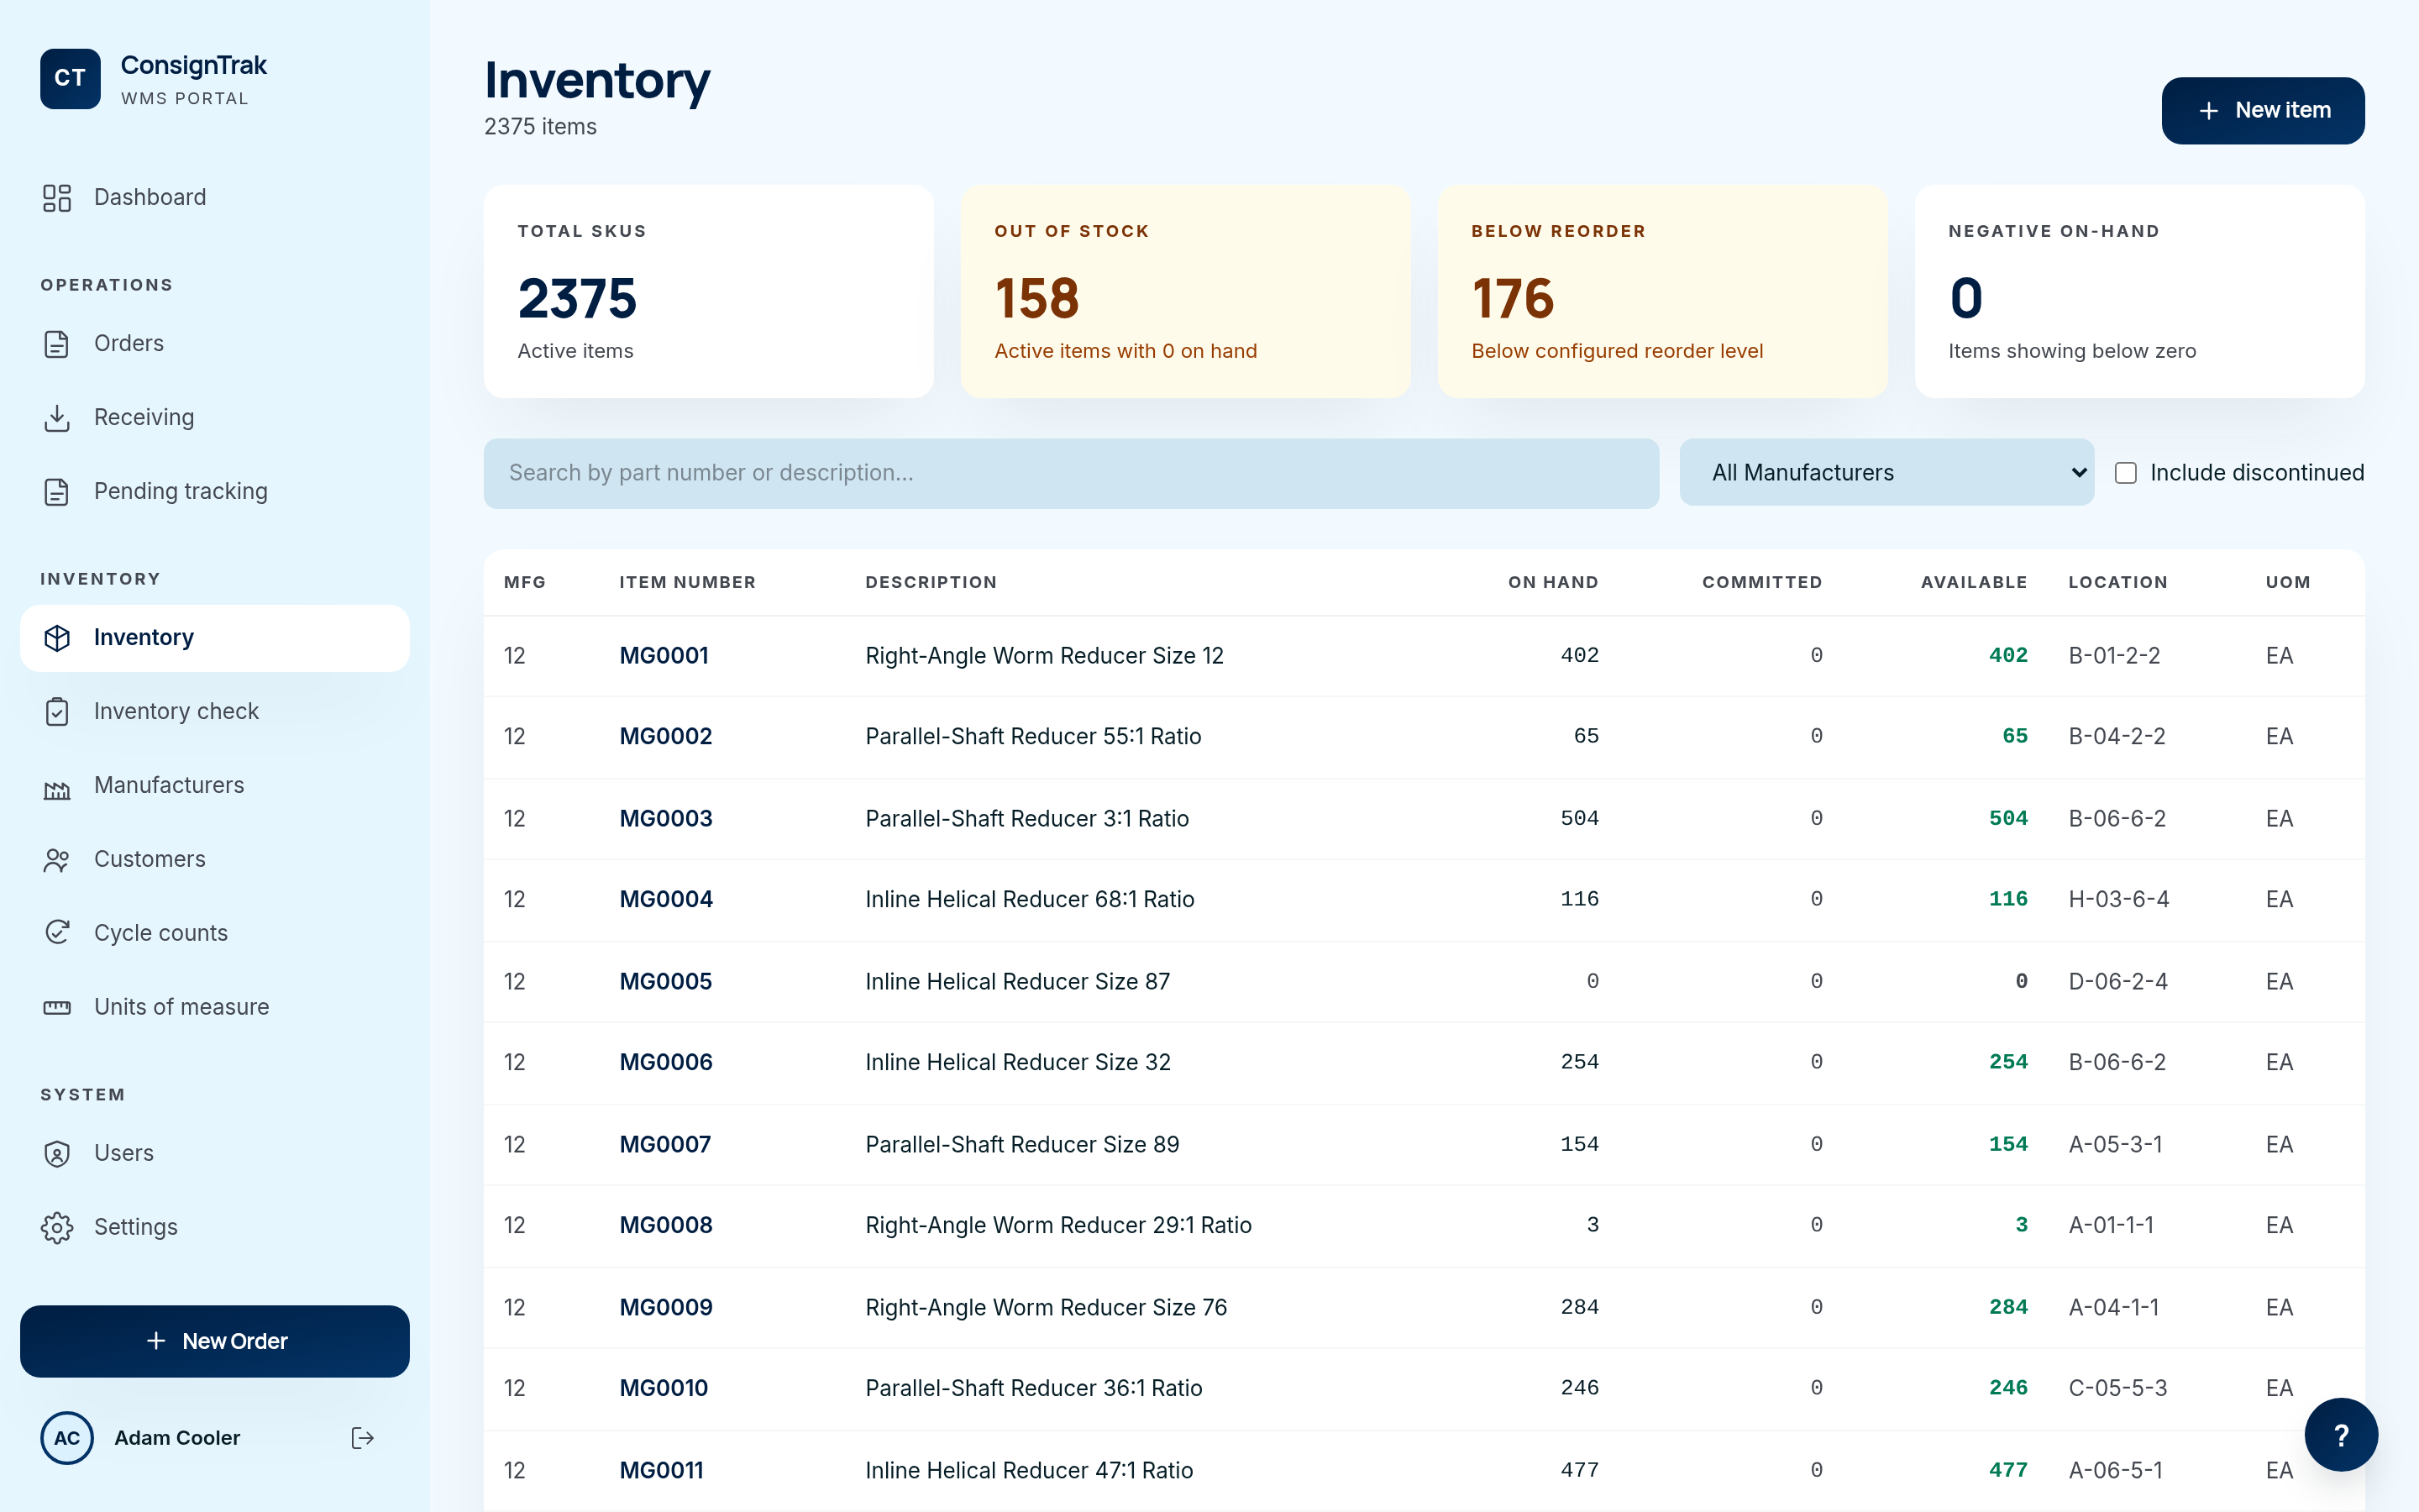Open Users under System
The height and width of the screenshot is (1512, 2419).
(124, 1152)
